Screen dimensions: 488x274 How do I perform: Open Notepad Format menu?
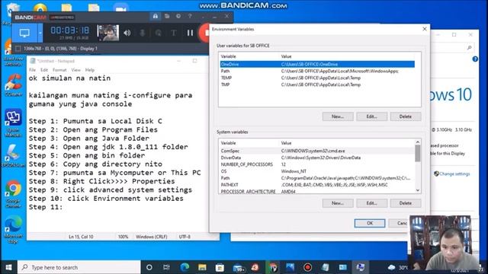(59, 70)
